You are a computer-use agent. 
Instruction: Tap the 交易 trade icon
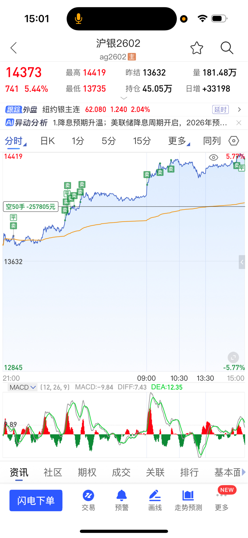tap(88, 500)
